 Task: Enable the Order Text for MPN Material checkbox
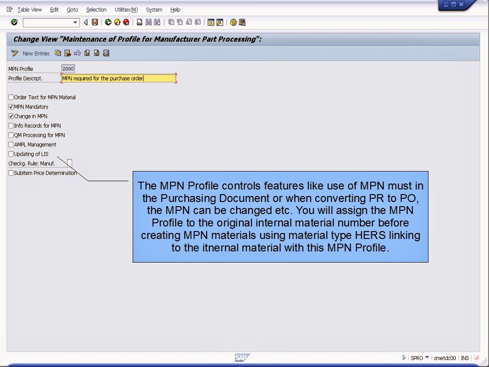[x=10, y=97]
